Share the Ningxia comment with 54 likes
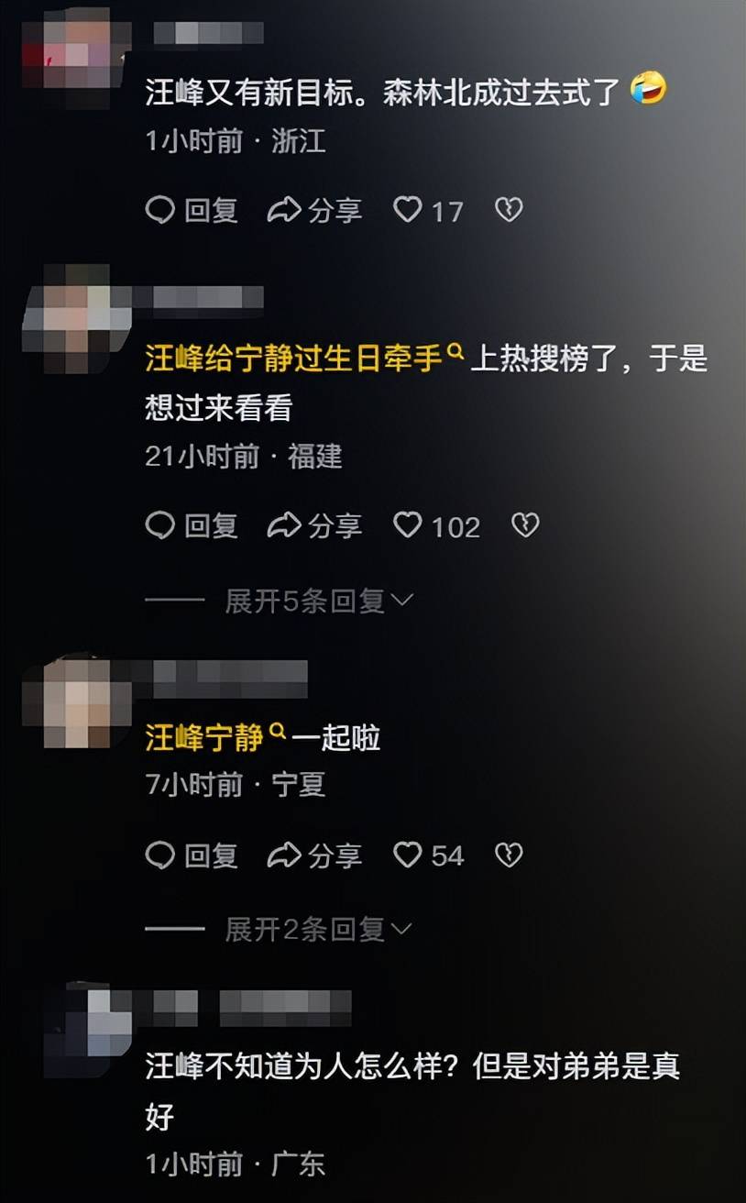746x1203 pixels. [314, 855]
